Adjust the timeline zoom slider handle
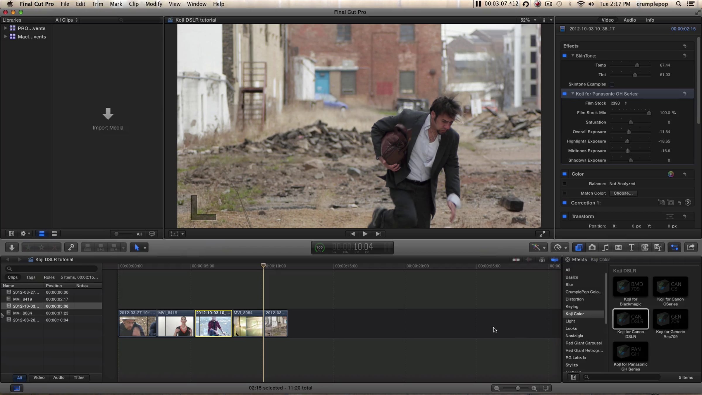Screen dimensions: 702x395 click(518, 388)
